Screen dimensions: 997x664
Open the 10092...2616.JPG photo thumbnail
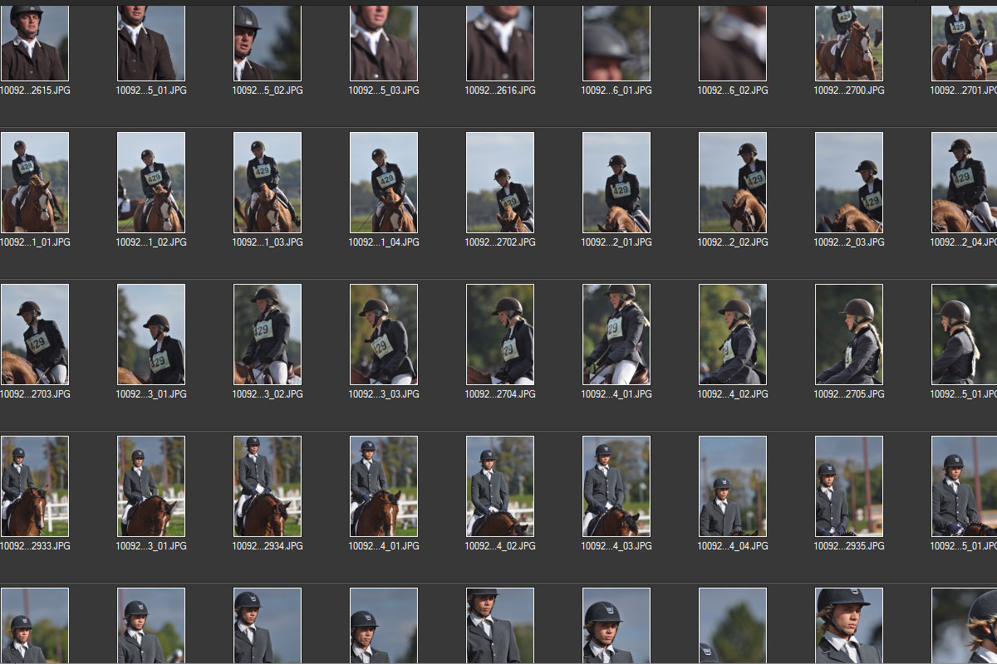click(500, 43)
